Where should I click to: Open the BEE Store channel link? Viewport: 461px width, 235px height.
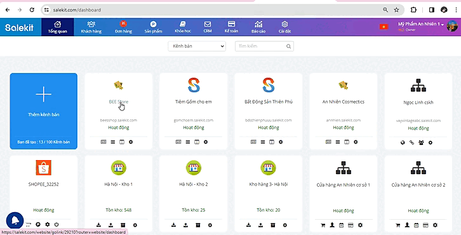pyautogui.click(x=119, y=102)
